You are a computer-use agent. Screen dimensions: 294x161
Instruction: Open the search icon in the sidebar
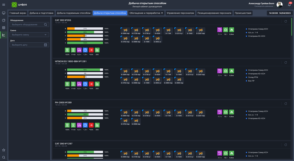pyautogui.click(x=3, y=158)
